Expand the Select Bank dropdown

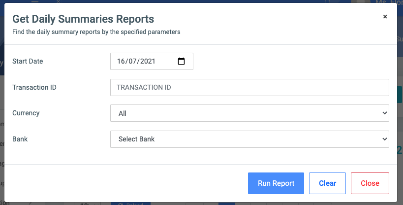pos(249,139)
